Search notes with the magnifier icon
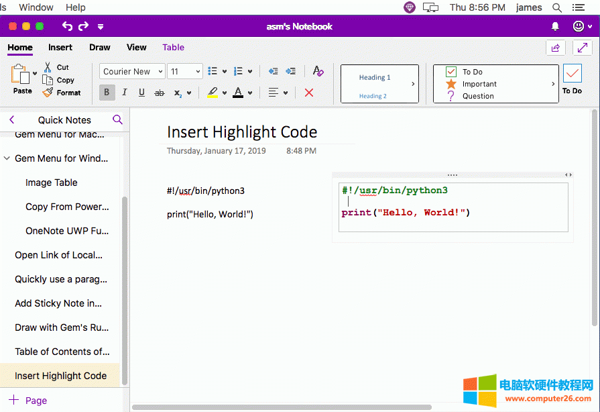This screenshot has width=600, height=412. [117, 119]
